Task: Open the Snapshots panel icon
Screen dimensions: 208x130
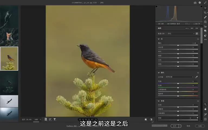Action: coord(205,31)
